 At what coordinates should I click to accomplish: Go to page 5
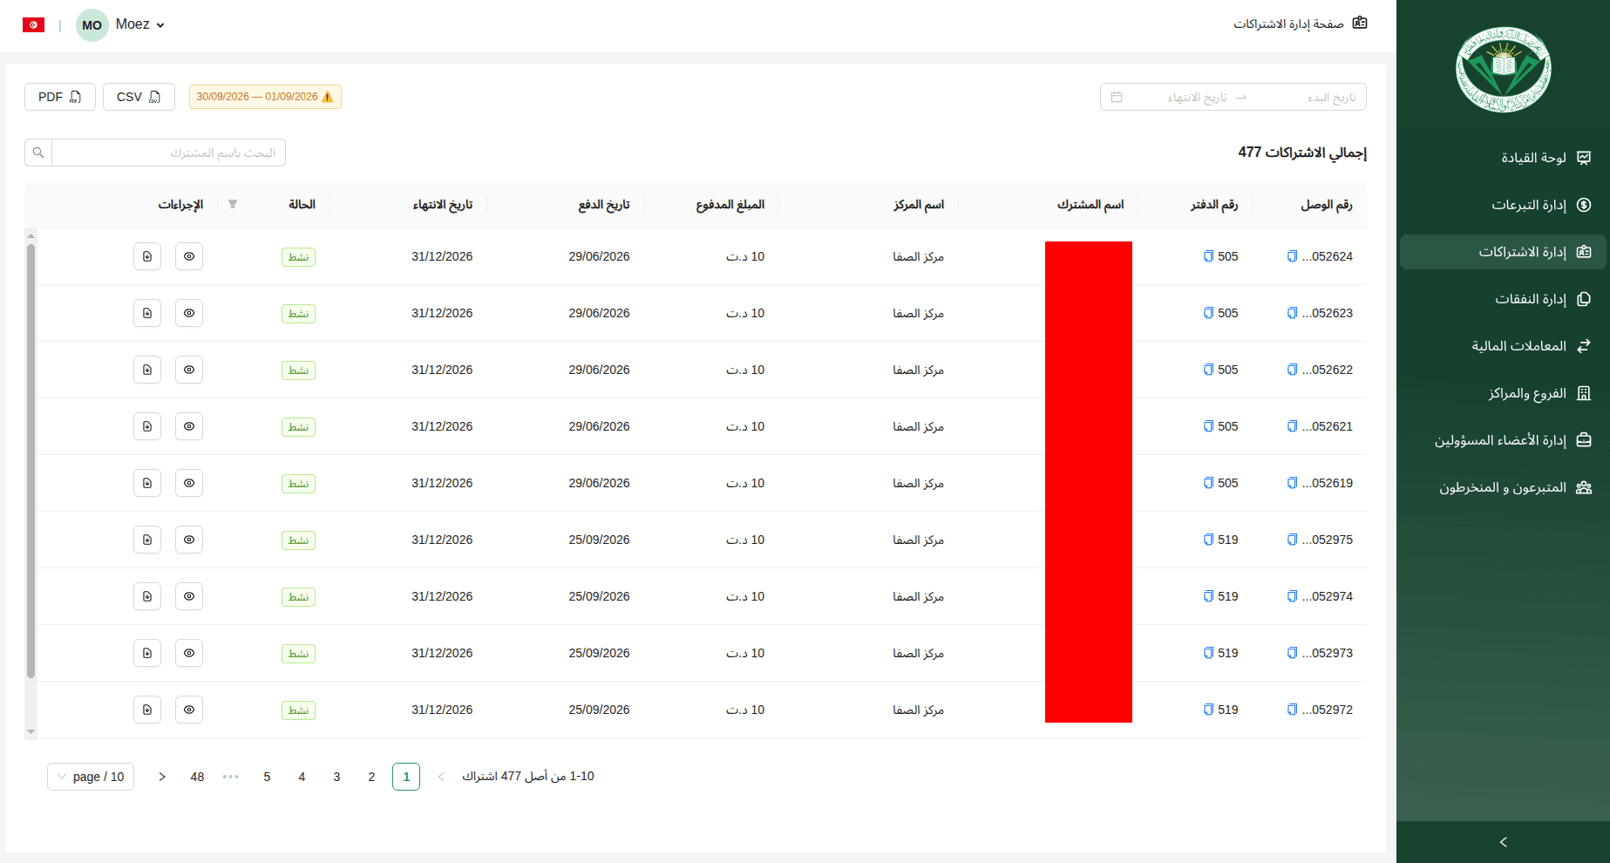coord(267,777)
